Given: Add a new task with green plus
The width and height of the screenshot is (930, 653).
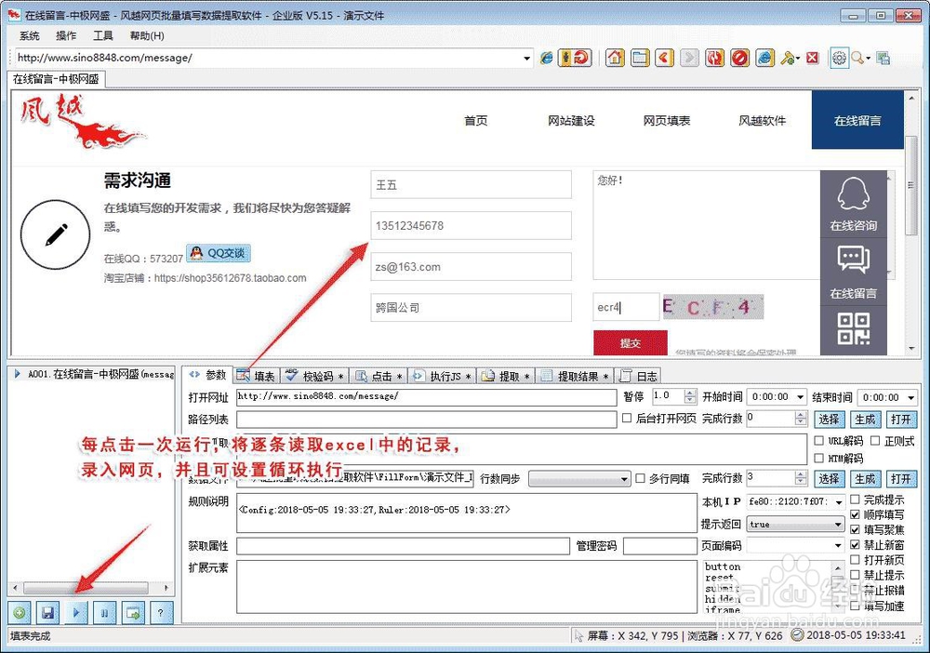Looking at the screenshot, I should click(x=20, y=613).
